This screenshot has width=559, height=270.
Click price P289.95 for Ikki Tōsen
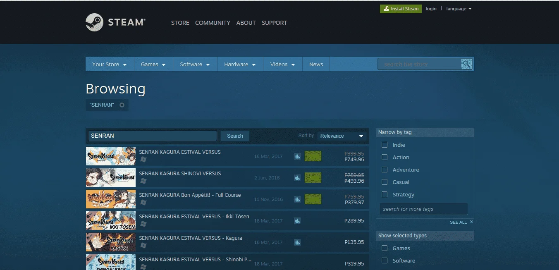(354, 221)
